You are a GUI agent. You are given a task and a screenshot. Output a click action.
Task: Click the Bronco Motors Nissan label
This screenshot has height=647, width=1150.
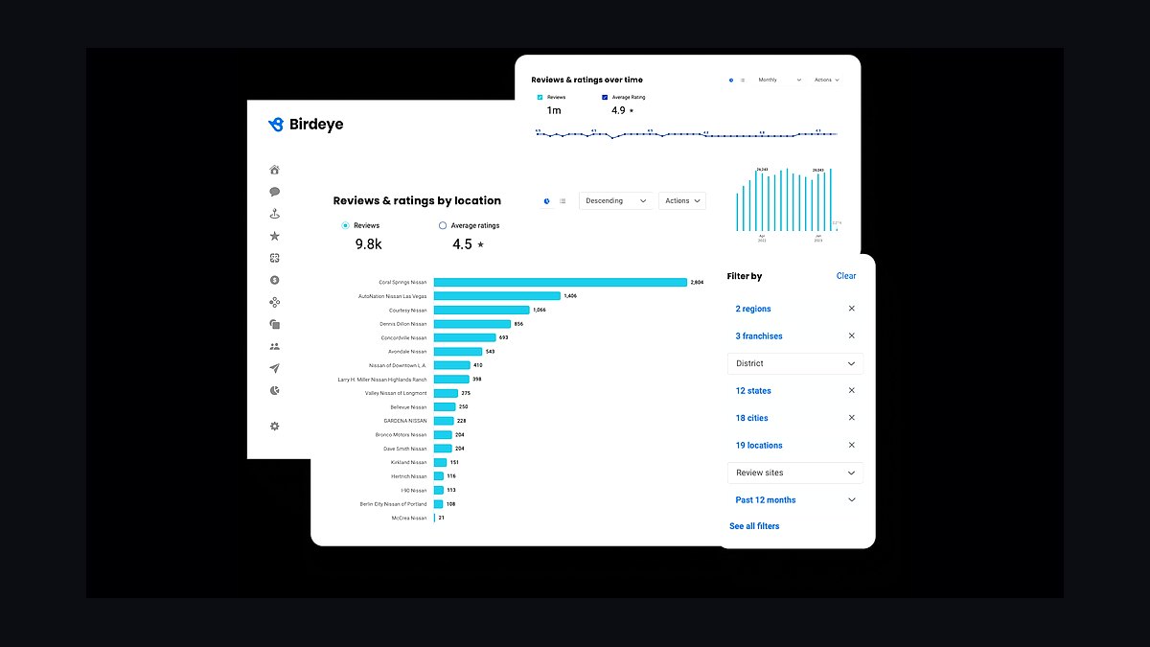(x=403, y=435)
